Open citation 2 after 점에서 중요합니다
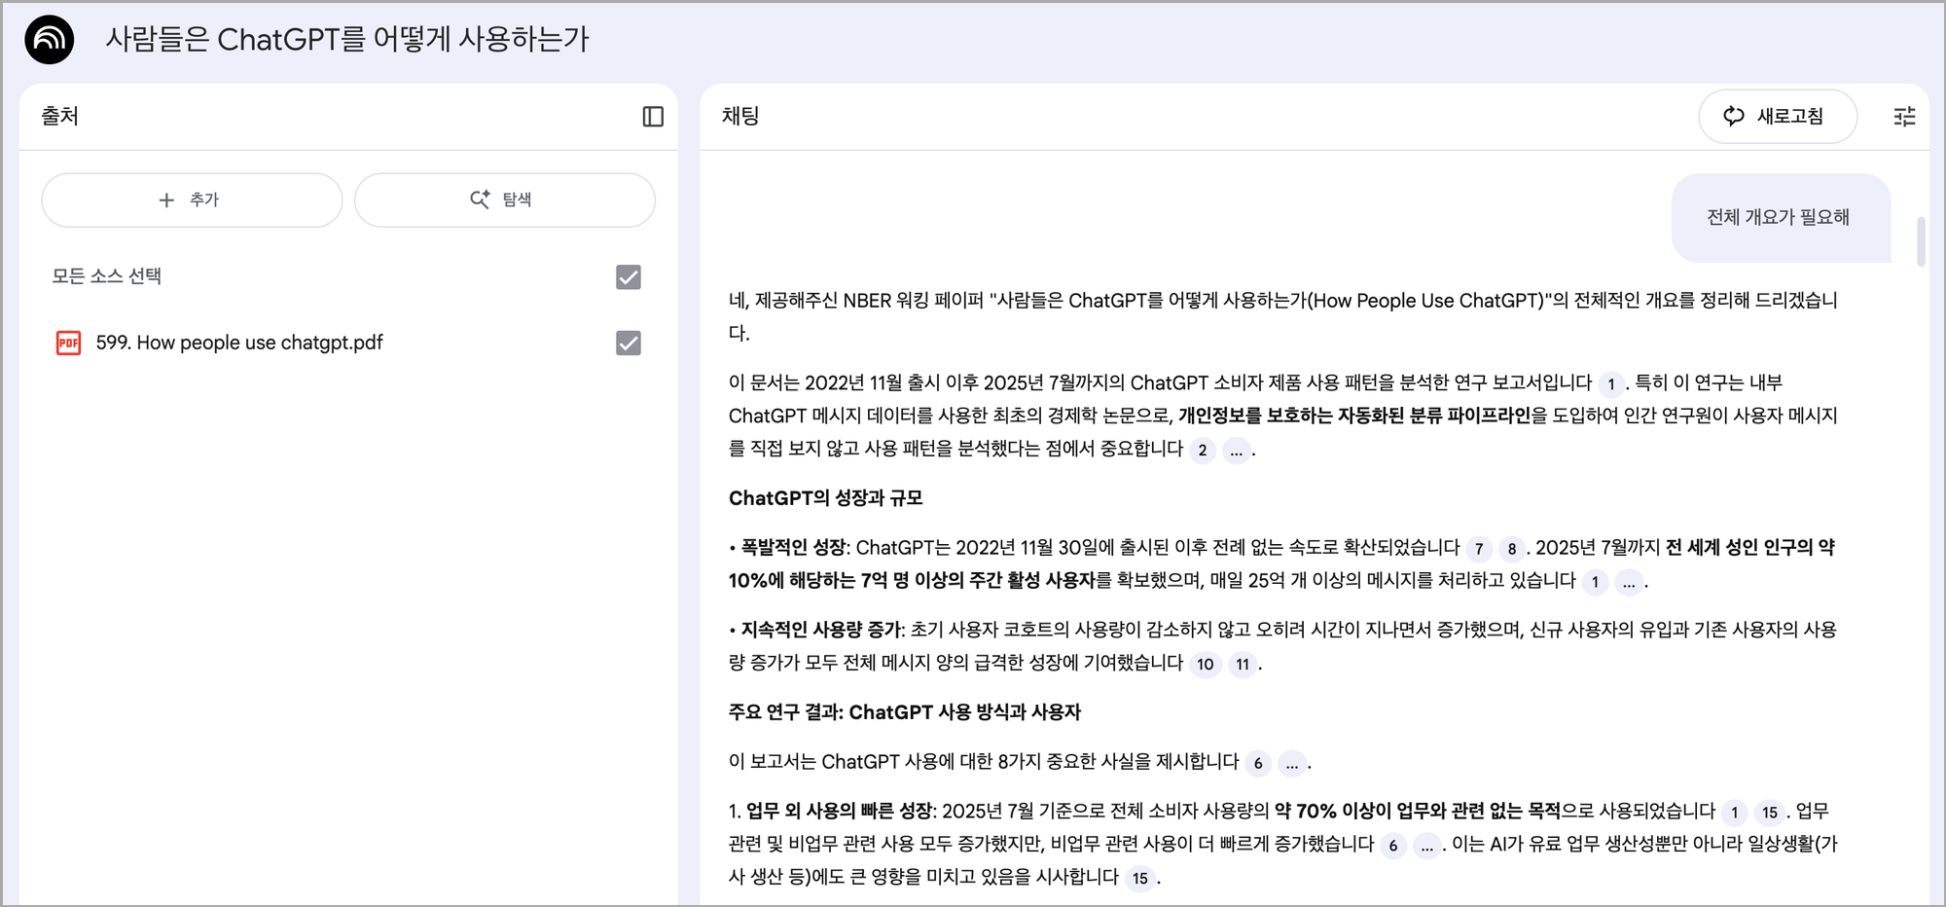This screenshot has width=1946, height=907. [x=1203, y=451]
